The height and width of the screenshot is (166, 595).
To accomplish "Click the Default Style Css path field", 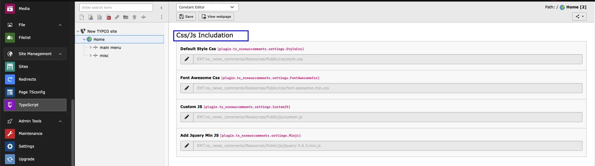I will (388, 59).
